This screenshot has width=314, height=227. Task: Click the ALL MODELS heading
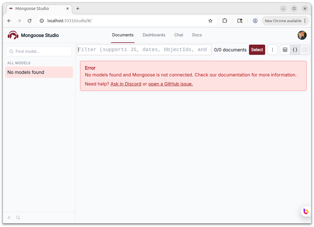tap(19, 63)
